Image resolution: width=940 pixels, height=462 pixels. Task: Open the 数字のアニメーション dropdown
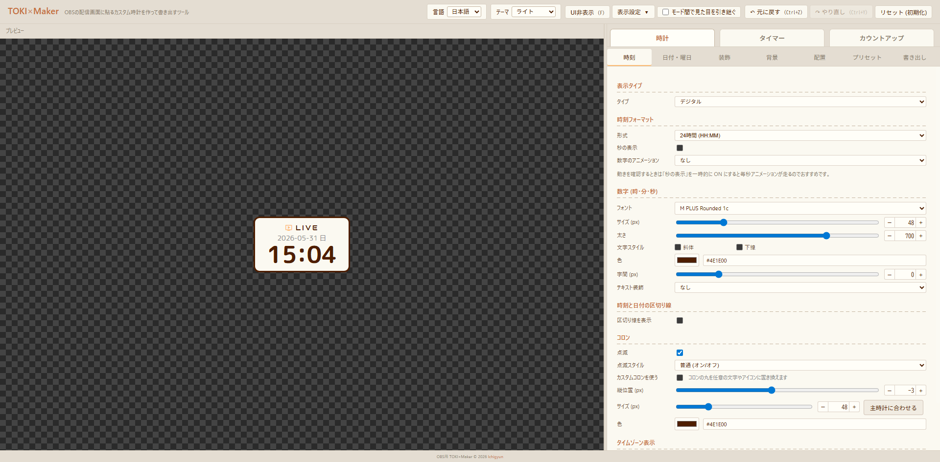(x=800, y=160)
